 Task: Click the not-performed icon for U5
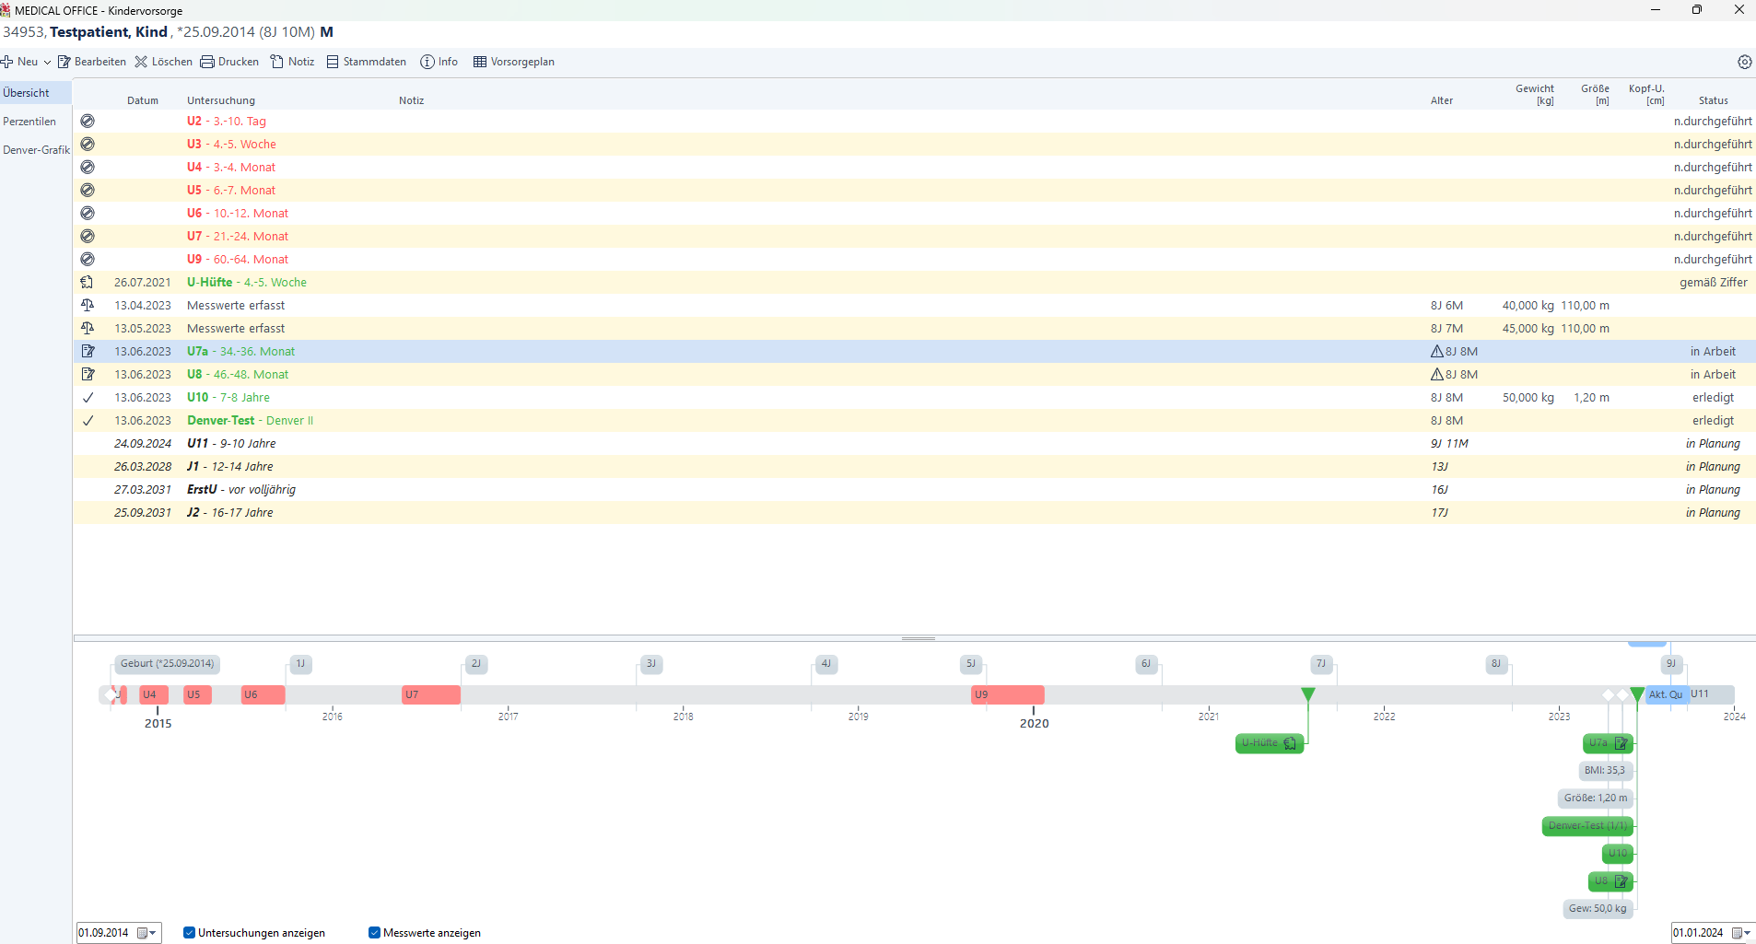pyautogui.click(x=88, y=190)
